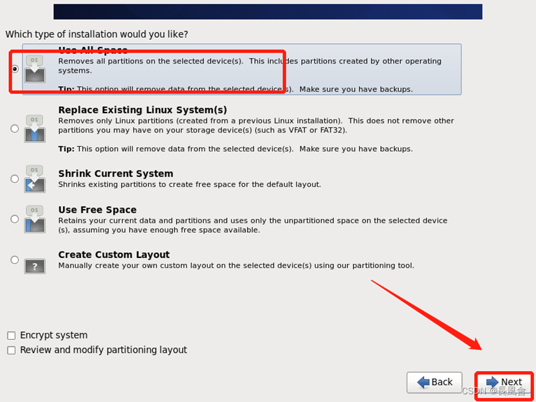Click the blue right arrow on Next

coord(493,382)
